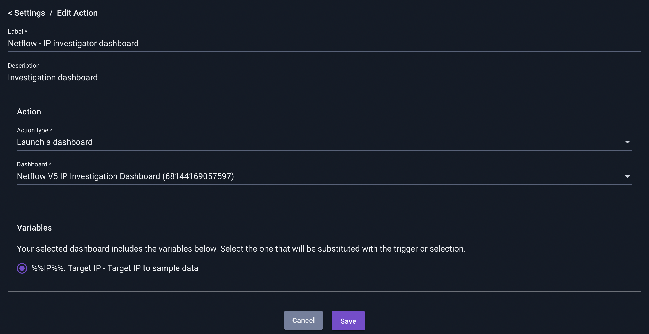Go back to Settings breadcrumb
The image size is (649, 334).
click(x=30, y=13)
